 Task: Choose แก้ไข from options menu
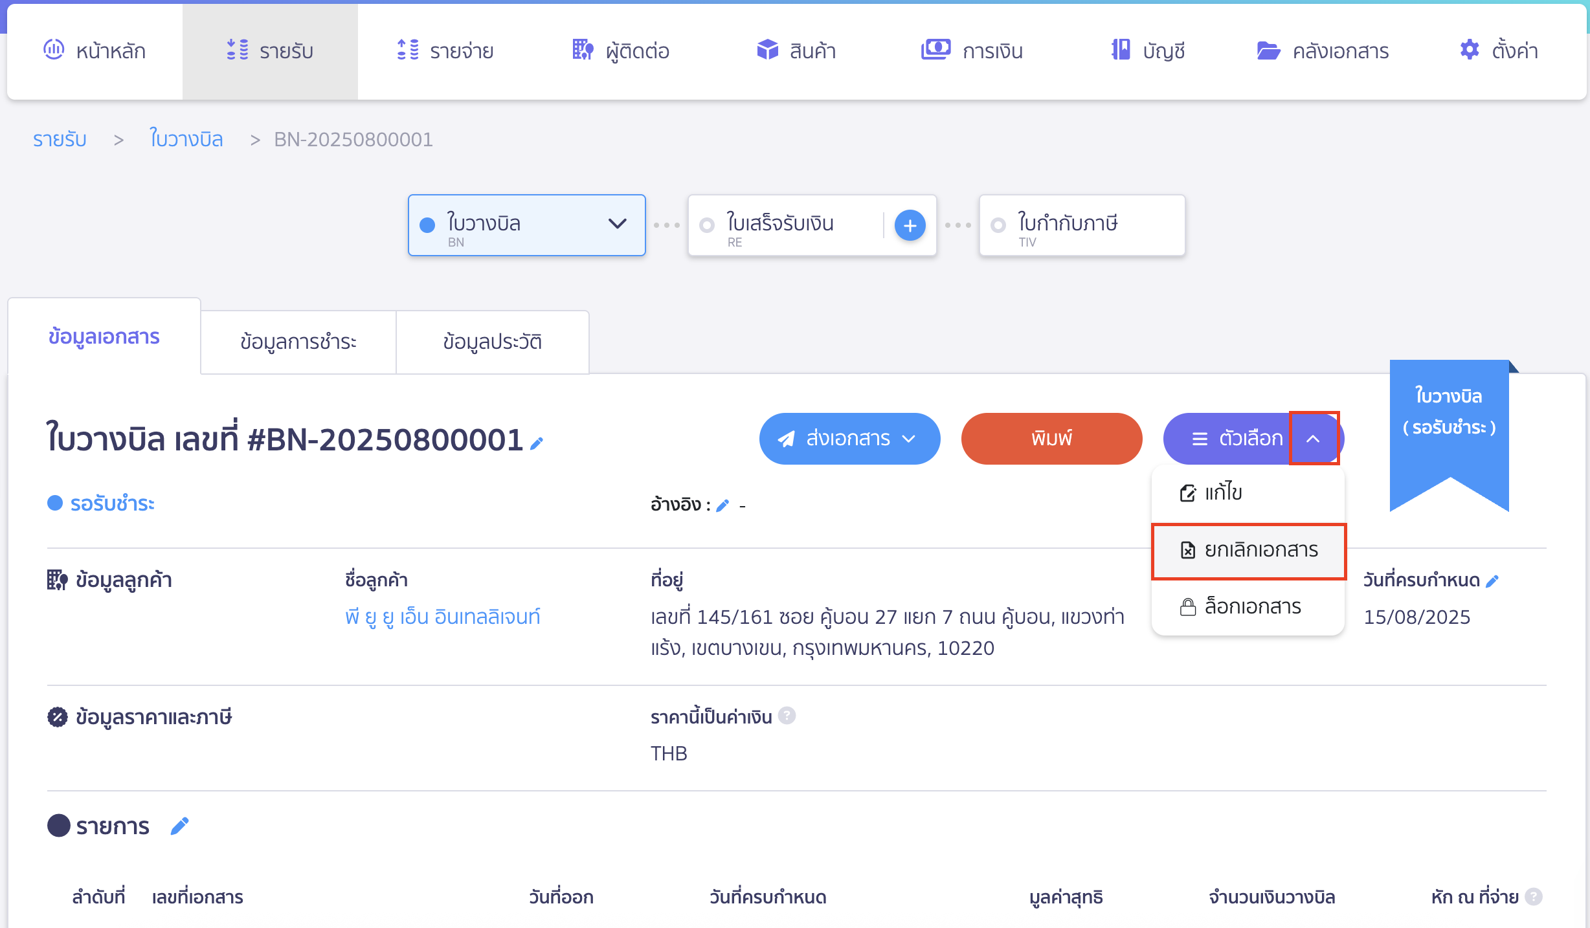1248,493
